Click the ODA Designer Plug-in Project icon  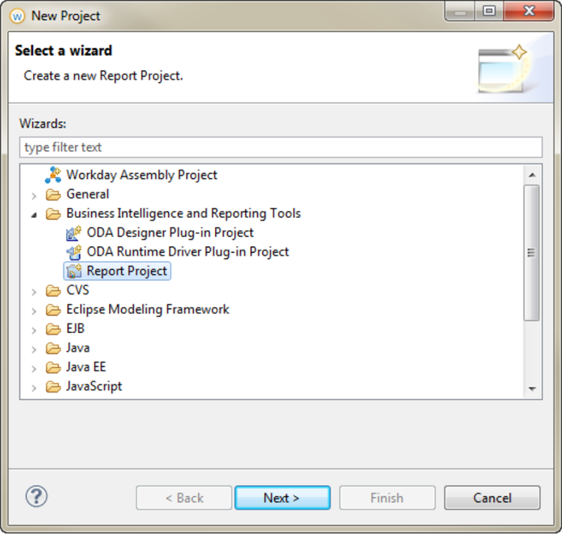click(74, 233)
